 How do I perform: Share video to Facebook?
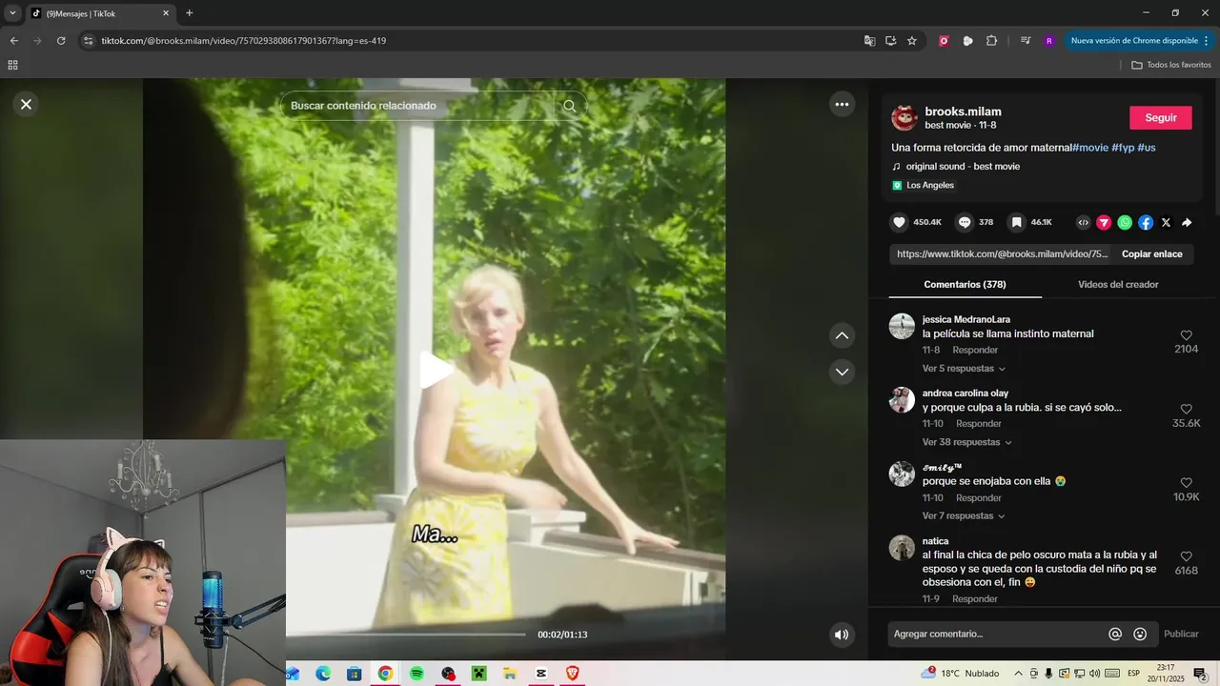tap(1146, 222)
